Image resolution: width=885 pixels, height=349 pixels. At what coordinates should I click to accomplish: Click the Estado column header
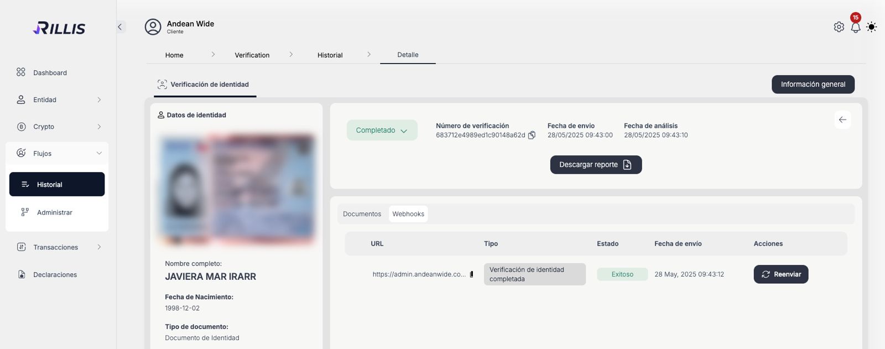[608, 244]
